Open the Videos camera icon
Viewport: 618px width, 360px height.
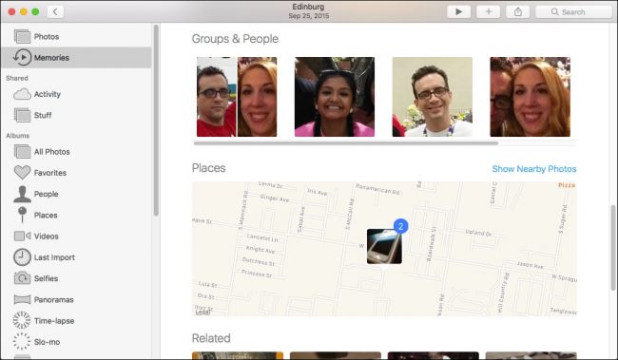22,236
